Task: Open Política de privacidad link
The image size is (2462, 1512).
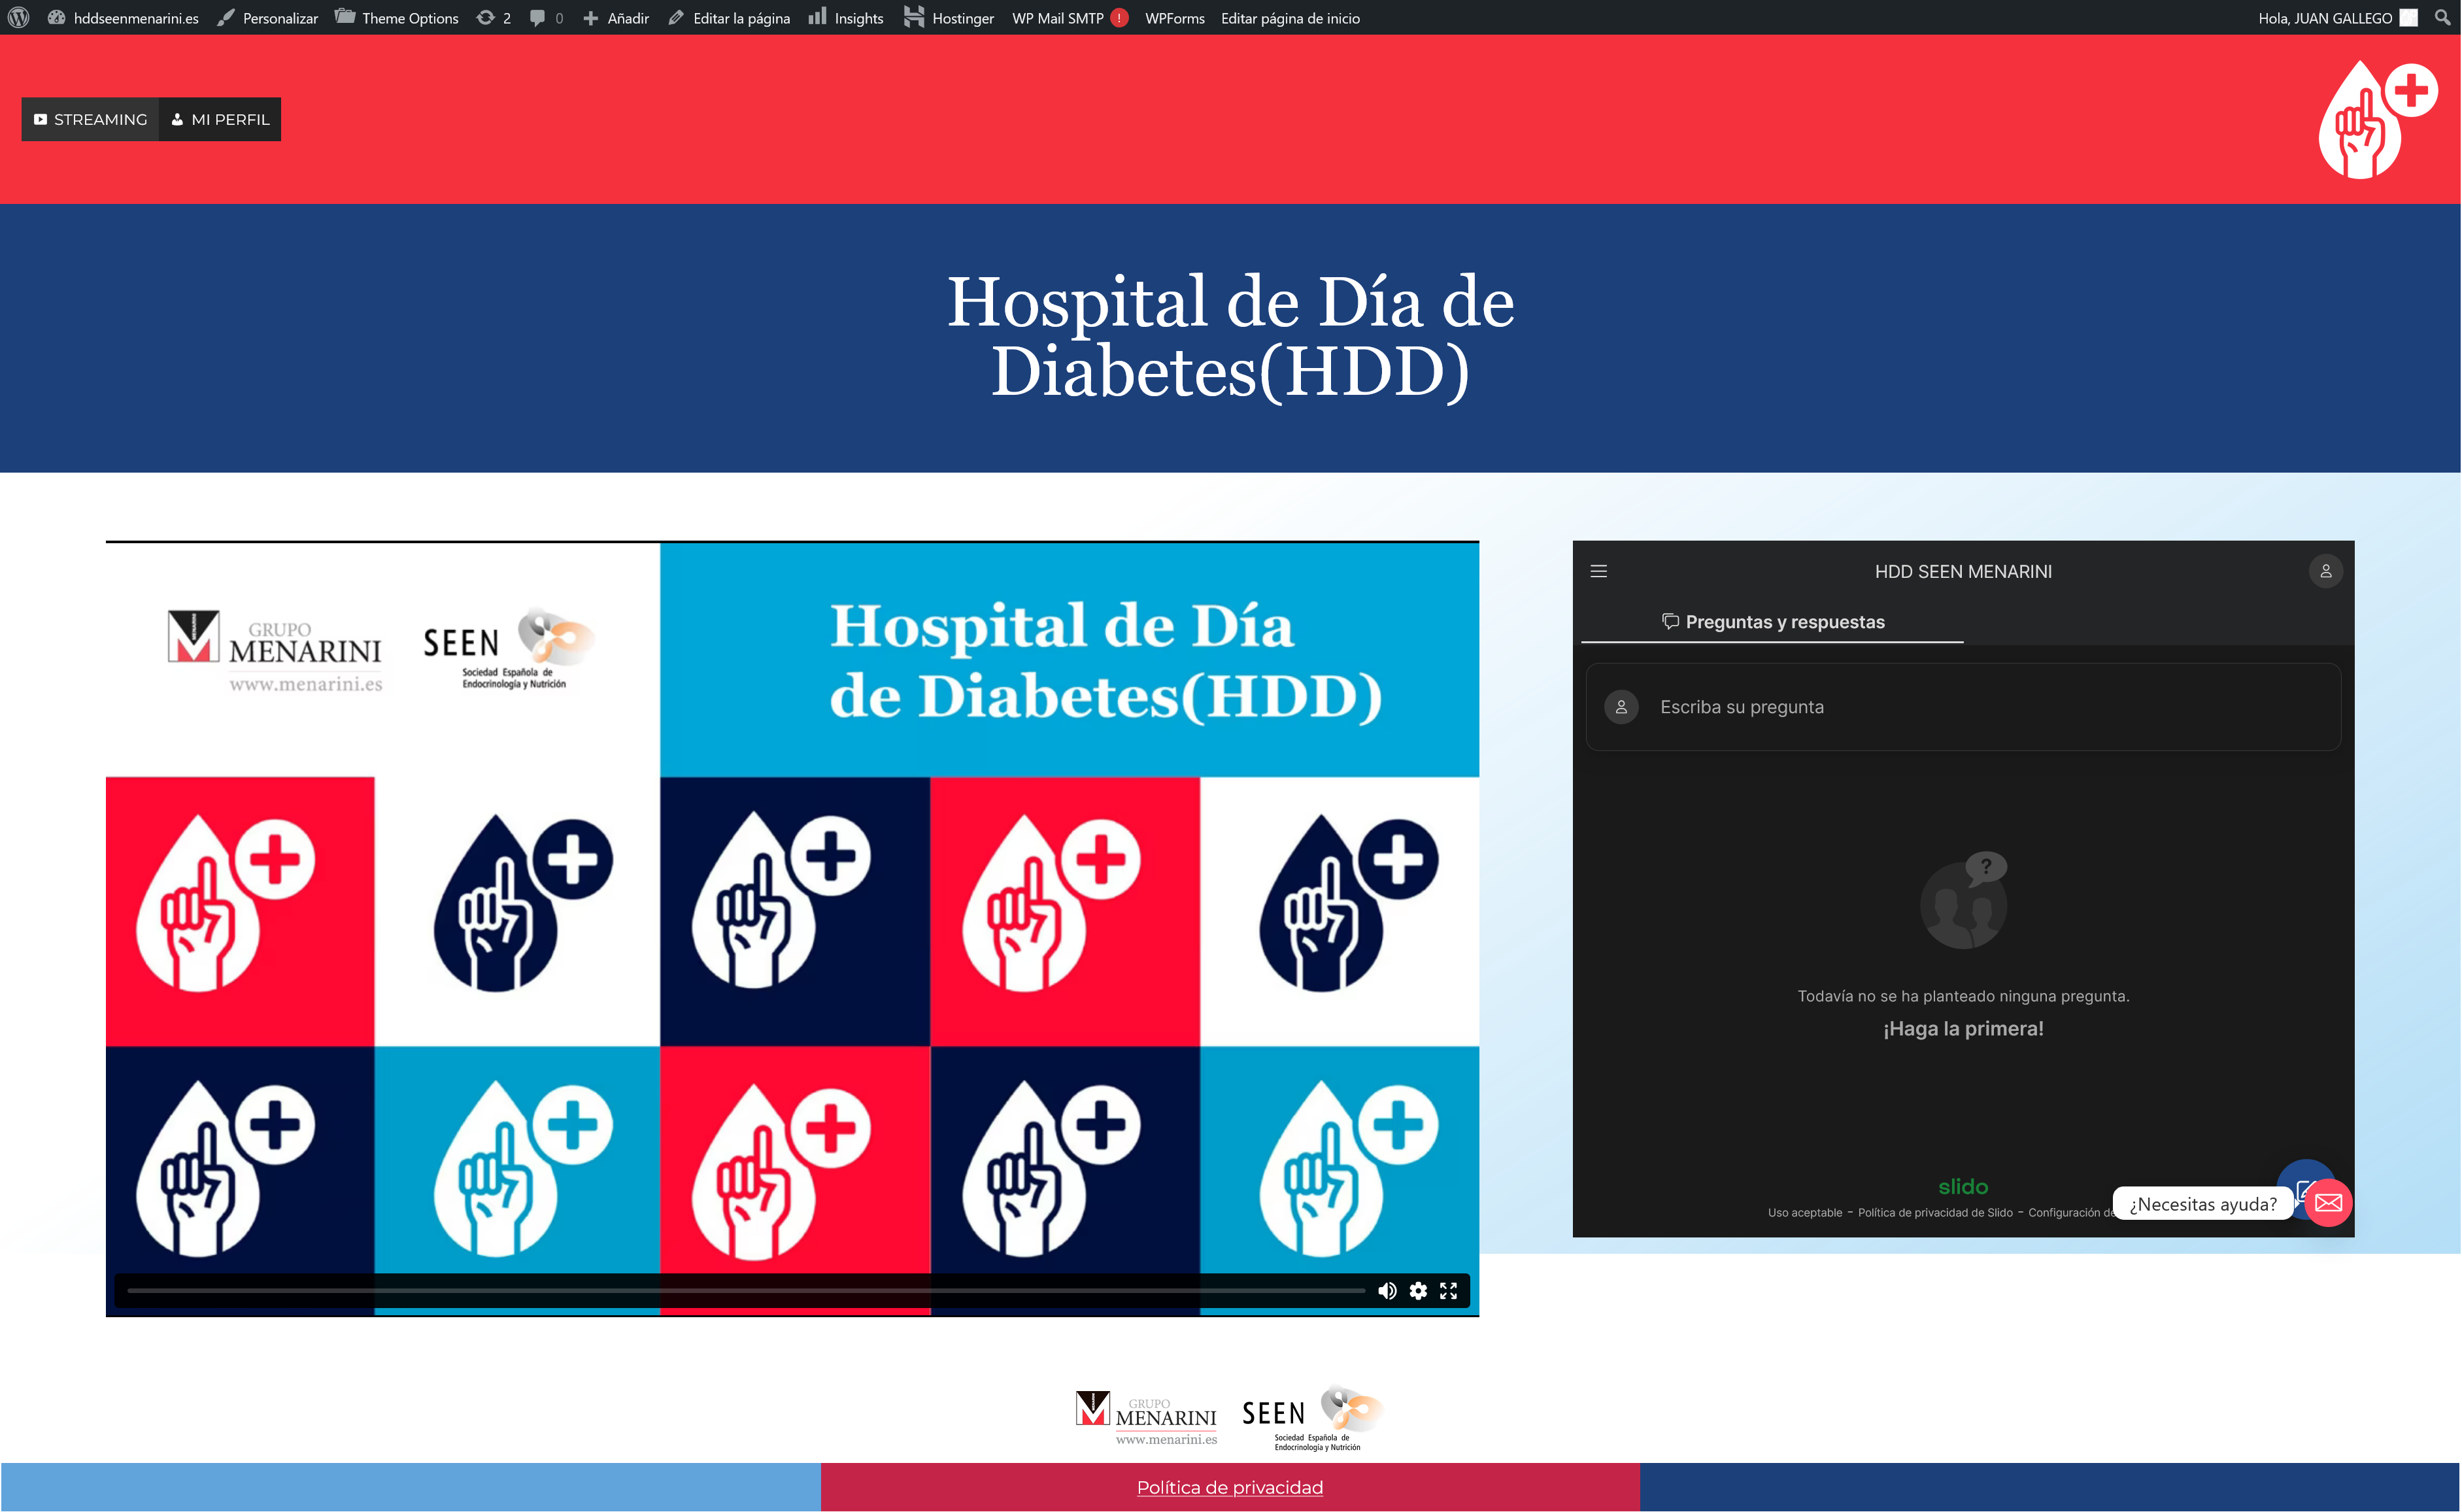Action: (1229, 1487)
